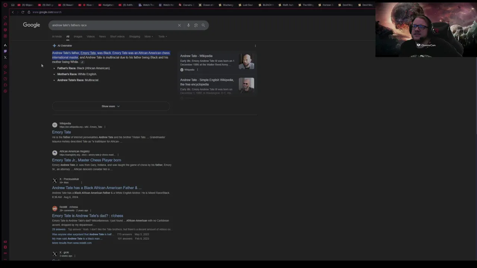Open options dots beside Emory_Tate Wikipedia URL
Viewport: 477px width, 268px height.
tap(105, 127)
